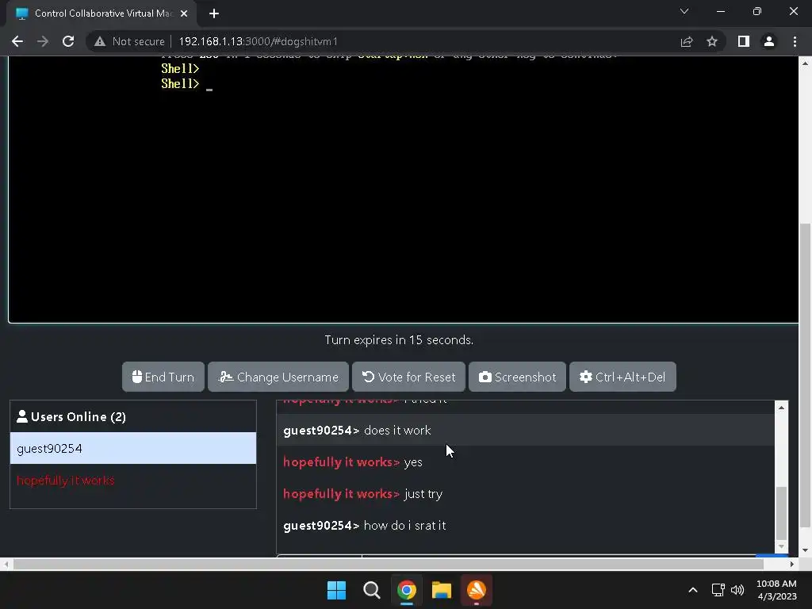
Task: Open the clock showing 10:08 AM
Action: coord(776,590)
